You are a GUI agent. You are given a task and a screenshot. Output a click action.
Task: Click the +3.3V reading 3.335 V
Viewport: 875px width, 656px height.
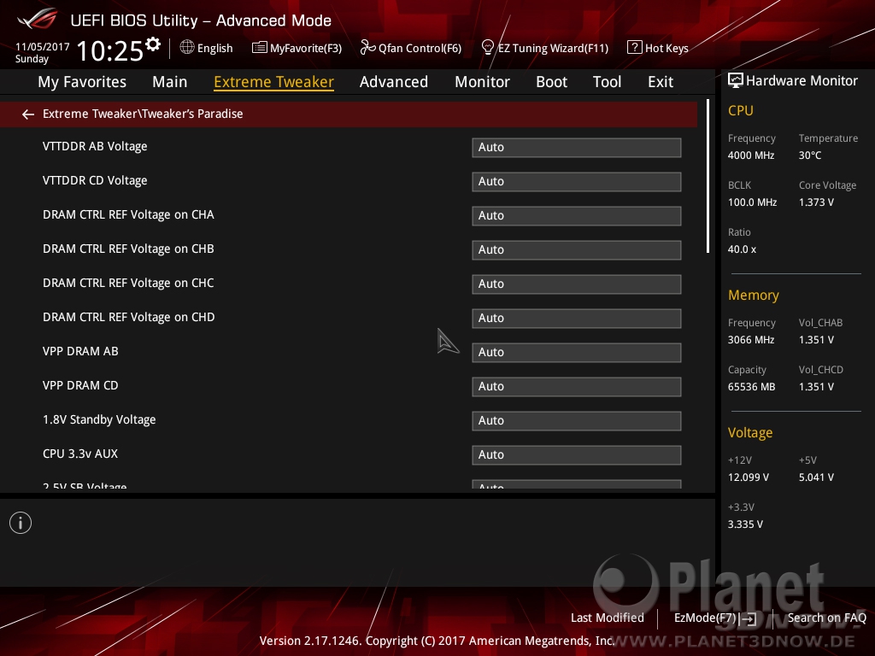point(745,524)
